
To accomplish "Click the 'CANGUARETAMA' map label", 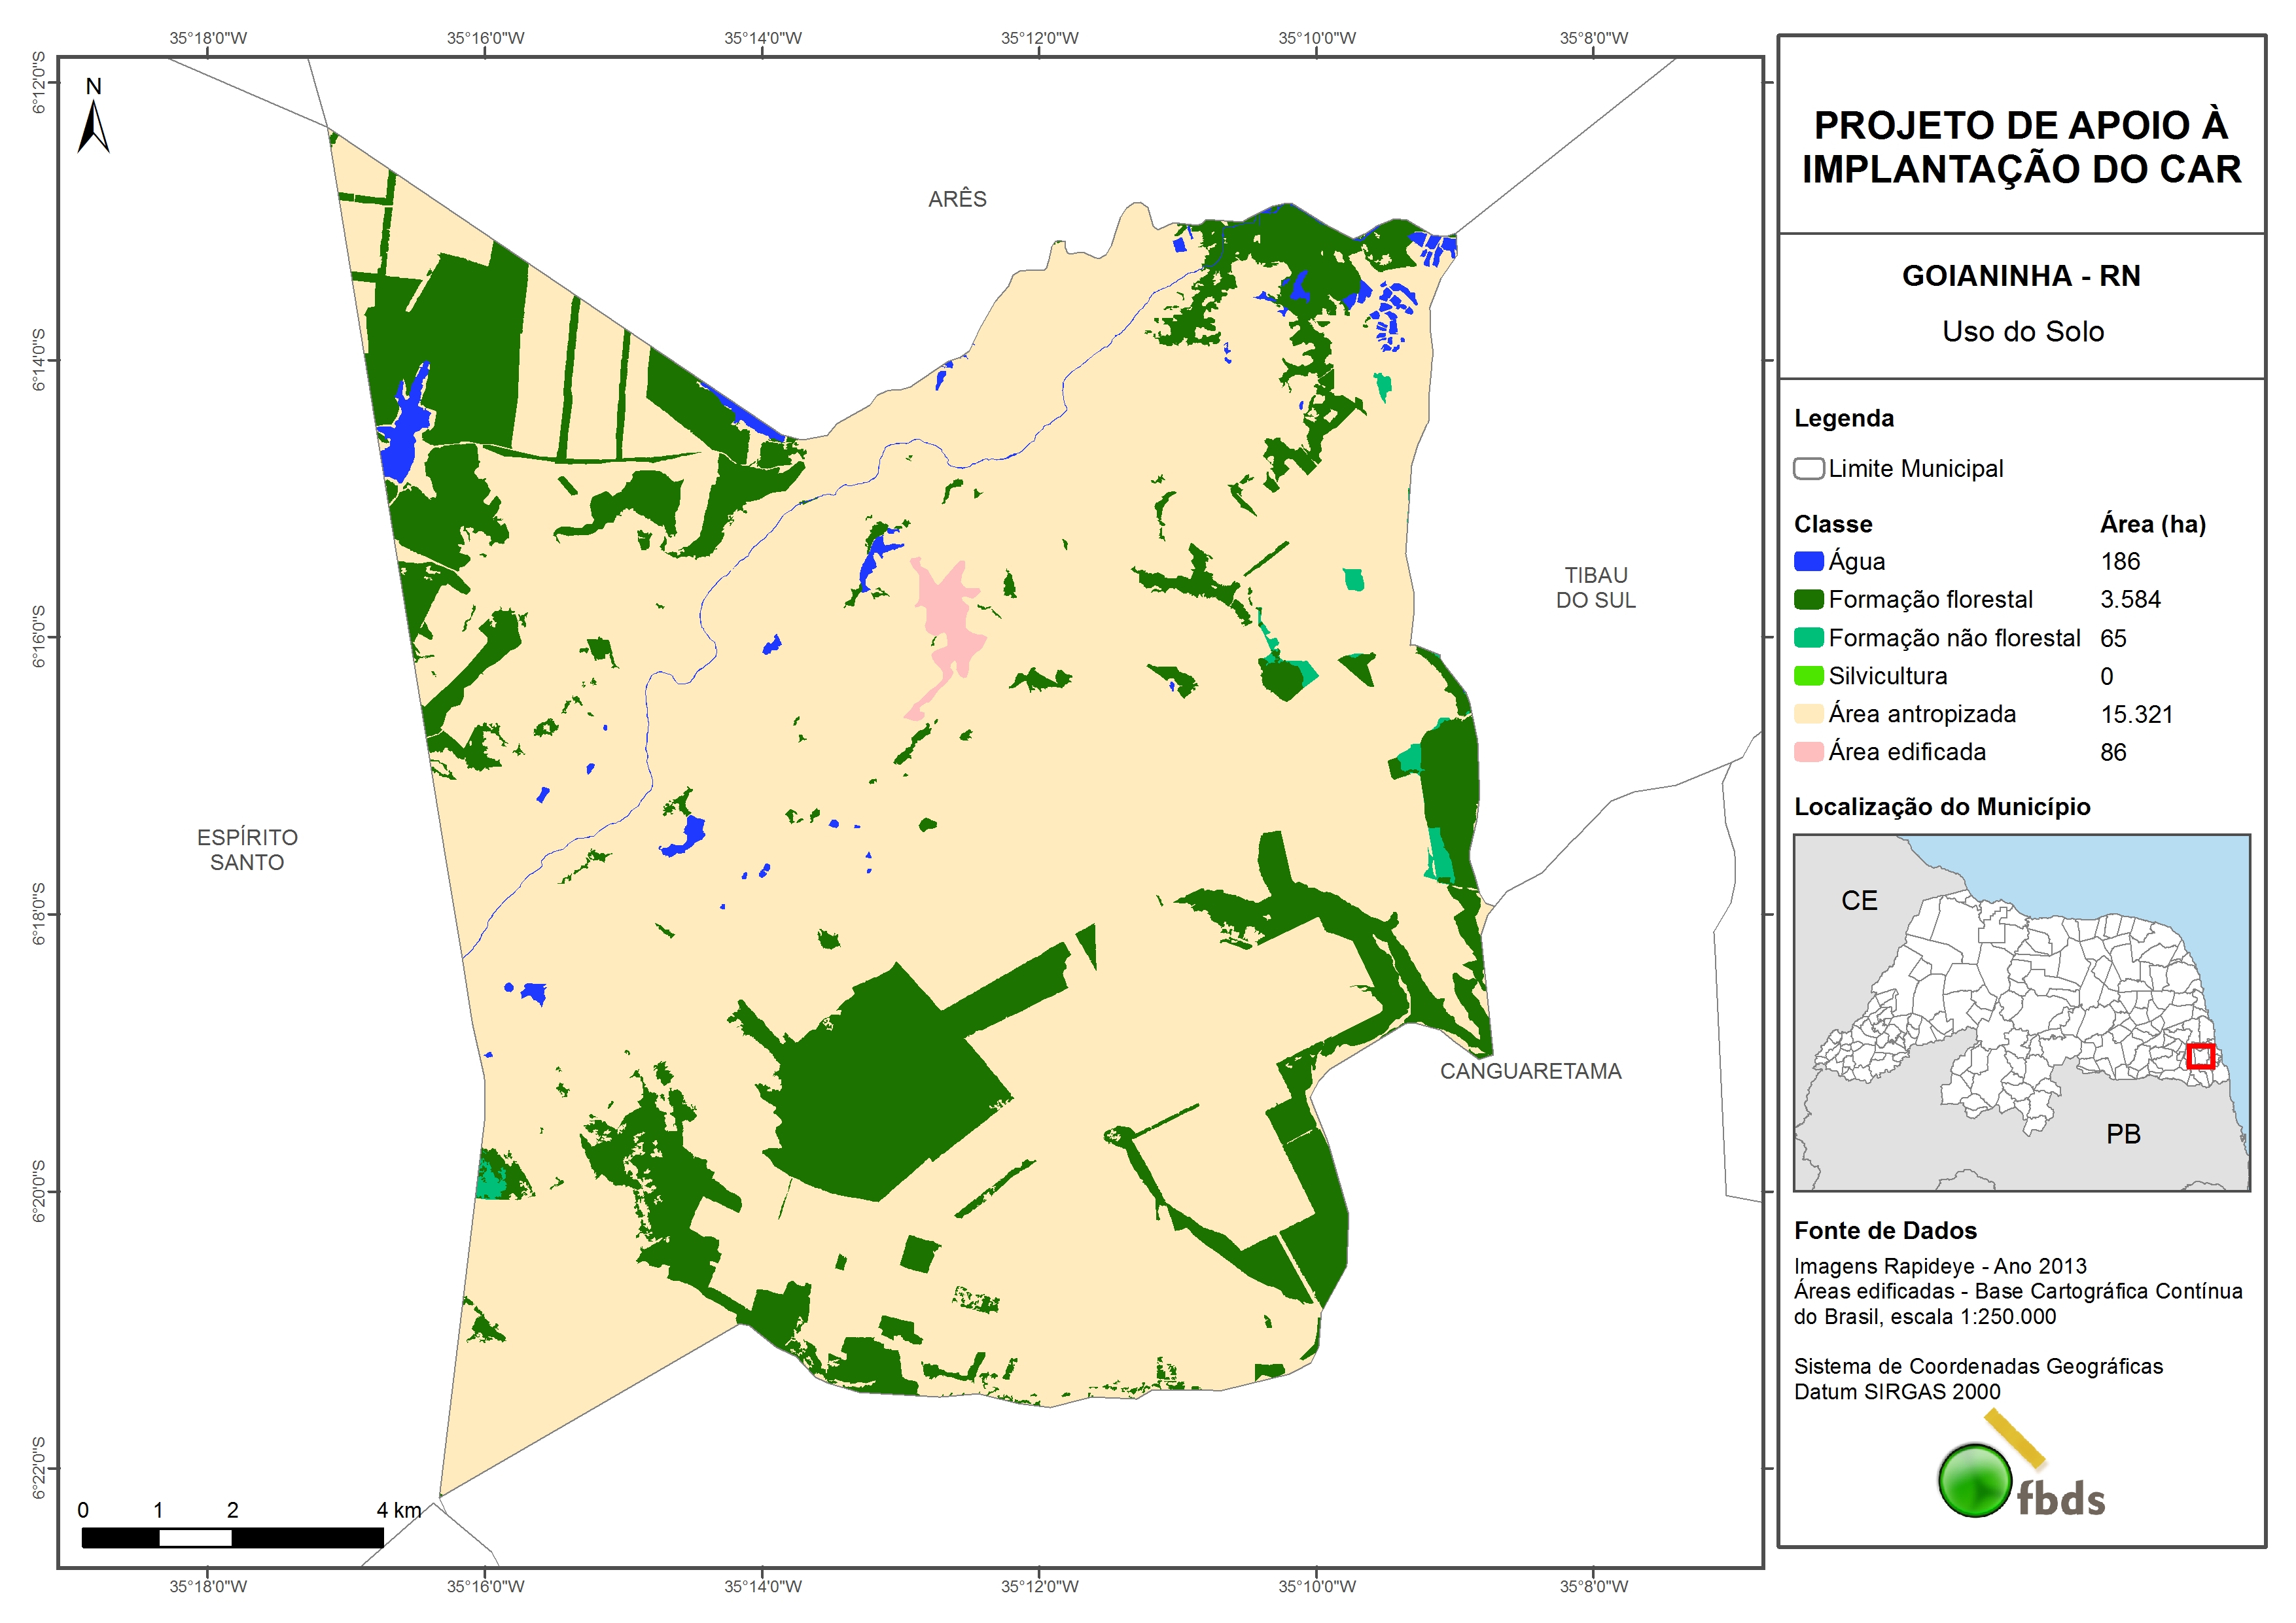I will [1530, 1071].
